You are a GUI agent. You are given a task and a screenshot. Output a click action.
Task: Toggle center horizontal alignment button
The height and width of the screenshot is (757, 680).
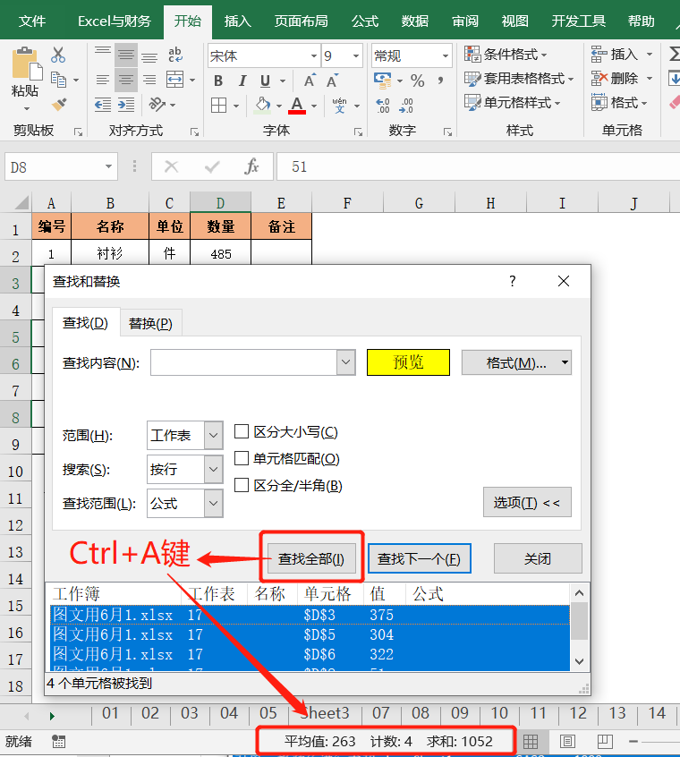point(126,80)
